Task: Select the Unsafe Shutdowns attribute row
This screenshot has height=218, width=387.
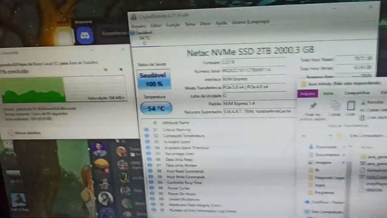Action: (223, 199)
